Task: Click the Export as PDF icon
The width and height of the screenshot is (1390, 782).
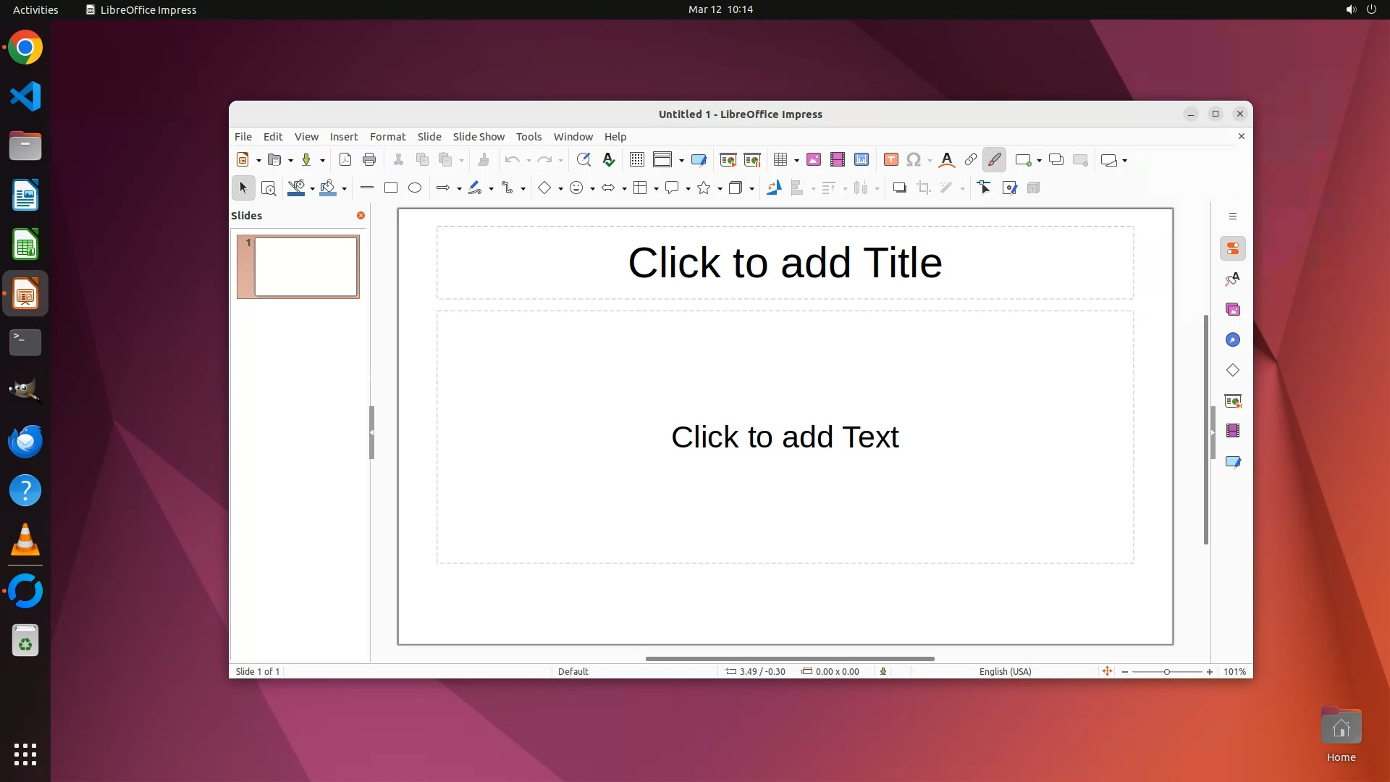Action: tap(345, 160)
